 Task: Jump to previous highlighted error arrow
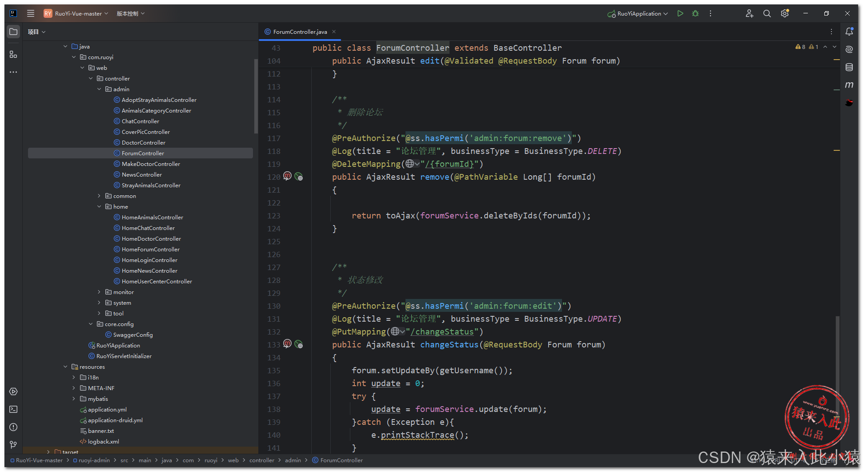point(825,47)
